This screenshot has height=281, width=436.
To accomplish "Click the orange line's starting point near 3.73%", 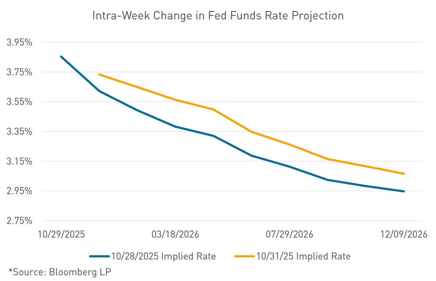I will [x=99, y=75].
